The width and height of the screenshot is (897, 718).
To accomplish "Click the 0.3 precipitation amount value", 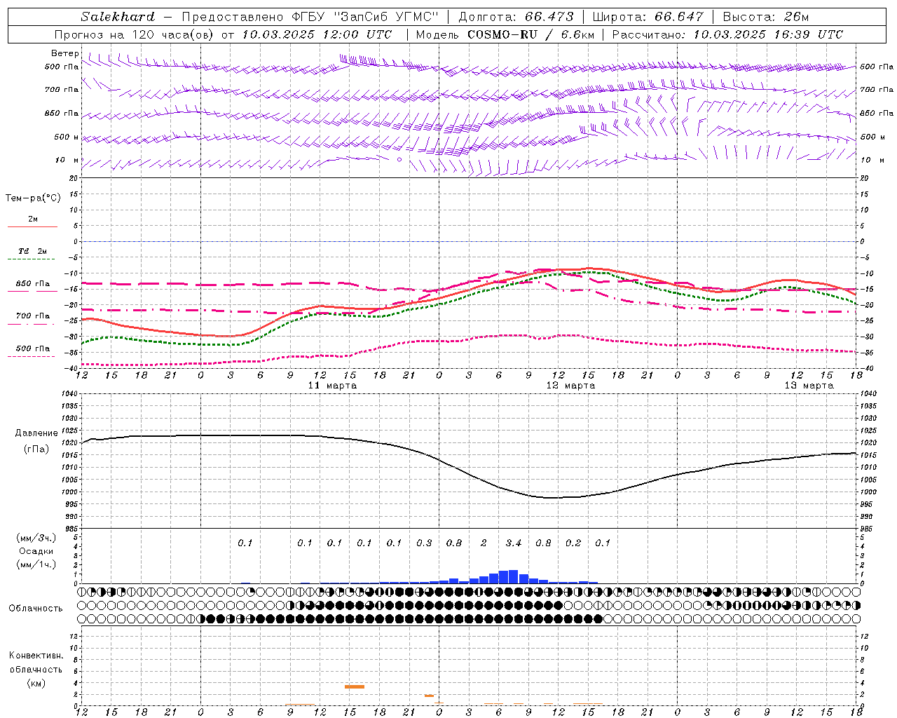I will pyautogui.click(x=424, y=543).
